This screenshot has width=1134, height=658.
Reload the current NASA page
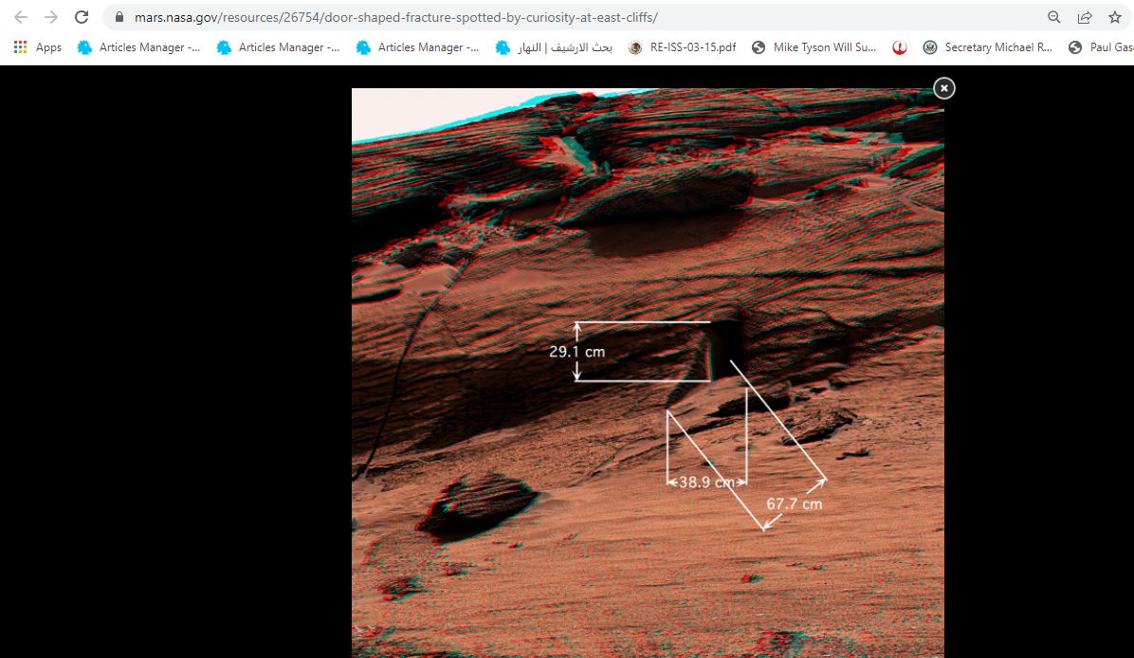click(82, 17)
